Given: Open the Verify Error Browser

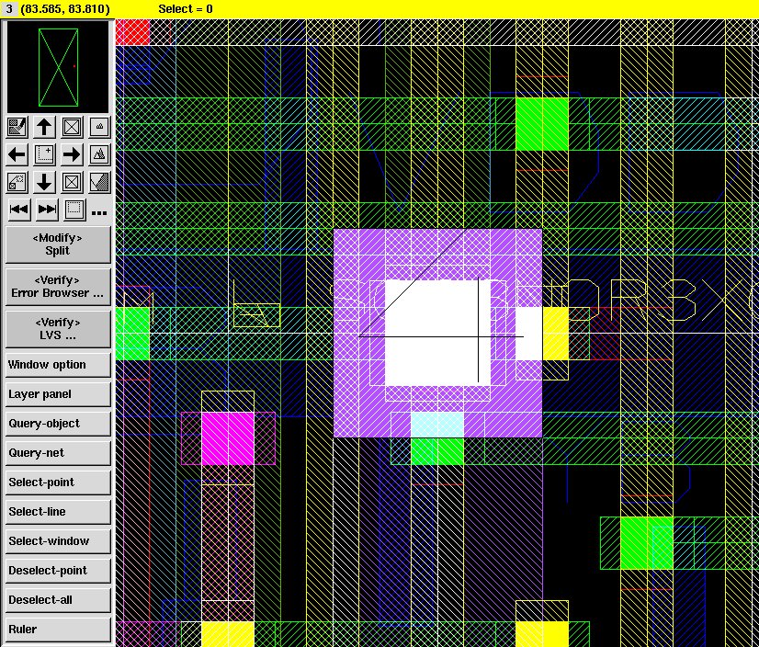Looking at the screenshot, I should point(58,287).
